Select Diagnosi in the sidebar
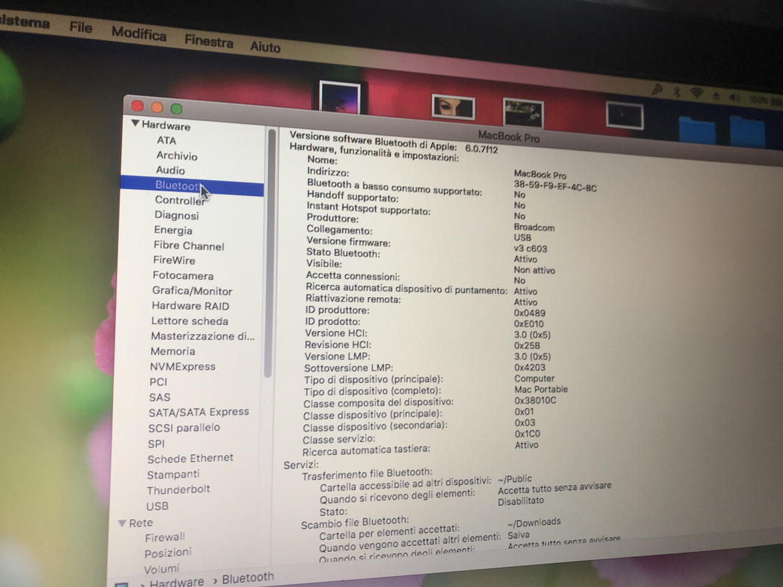Viewport: 783px width, 587px height. coord(177,215)
